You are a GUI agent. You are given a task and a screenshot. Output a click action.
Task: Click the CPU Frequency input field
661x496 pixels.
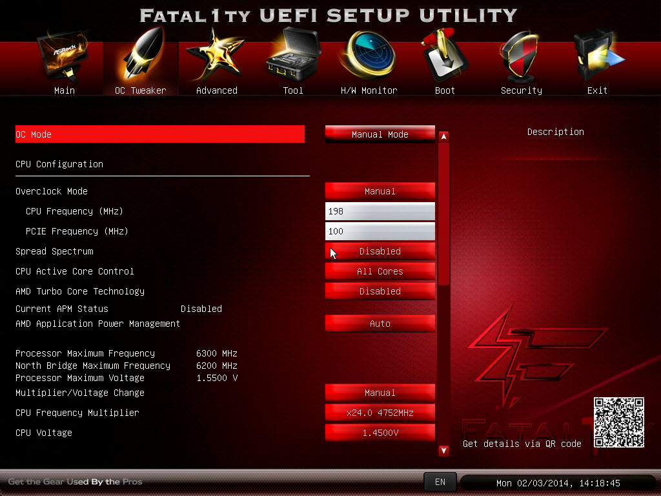click(380, 211)
